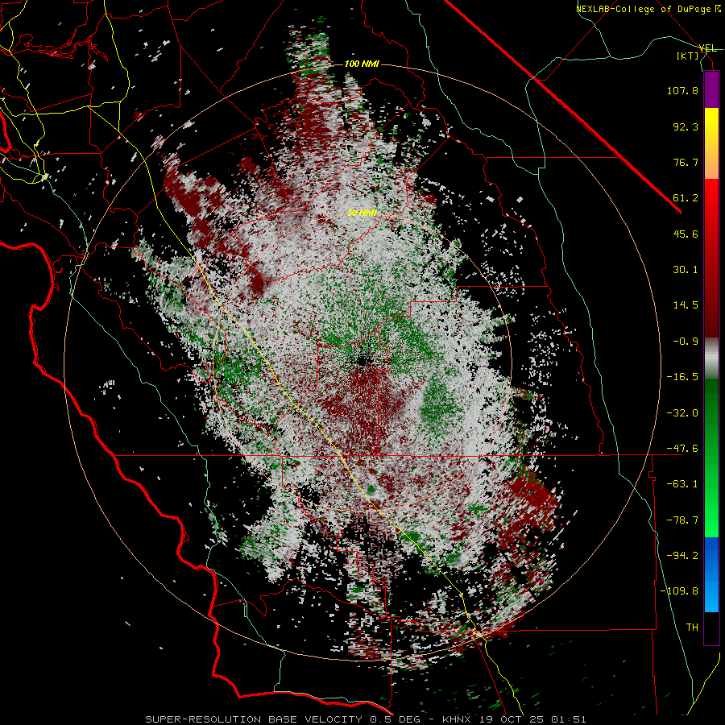Click the -109.8 value on velocity scale
This screenshot has width=725, height=725.
[679, 591]
